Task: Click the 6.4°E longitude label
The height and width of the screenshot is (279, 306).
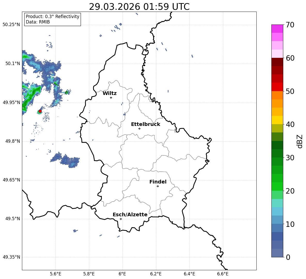Action: [x=189, y=274]
